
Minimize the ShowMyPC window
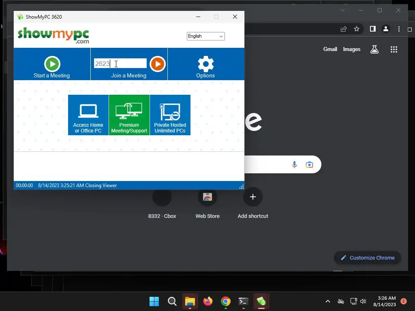point(198,17)
